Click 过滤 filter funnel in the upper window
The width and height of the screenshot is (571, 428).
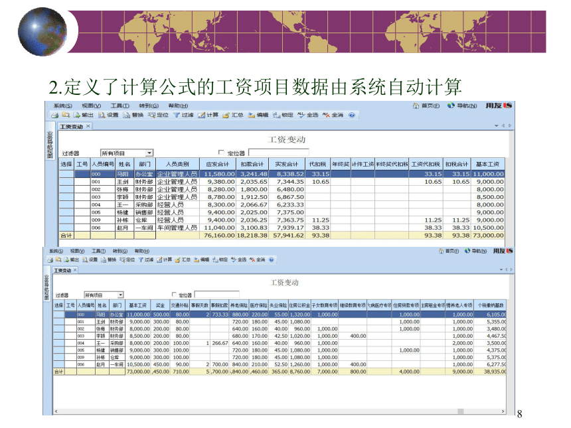coord(183,115)
